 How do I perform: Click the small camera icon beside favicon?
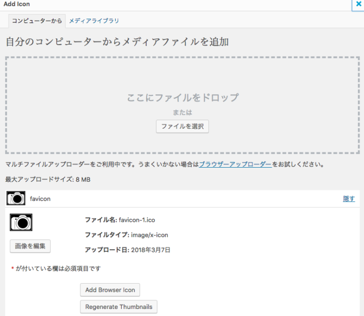click(16, 199)
